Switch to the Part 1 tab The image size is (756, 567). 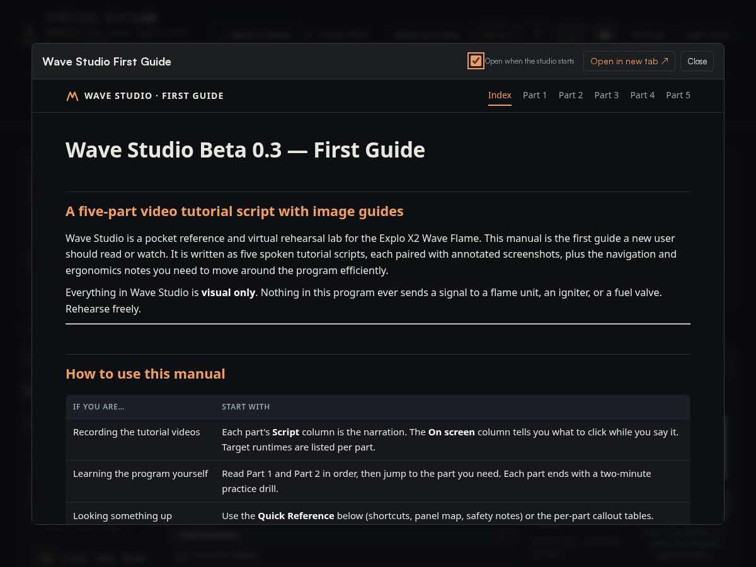click(x=535, y=95)
